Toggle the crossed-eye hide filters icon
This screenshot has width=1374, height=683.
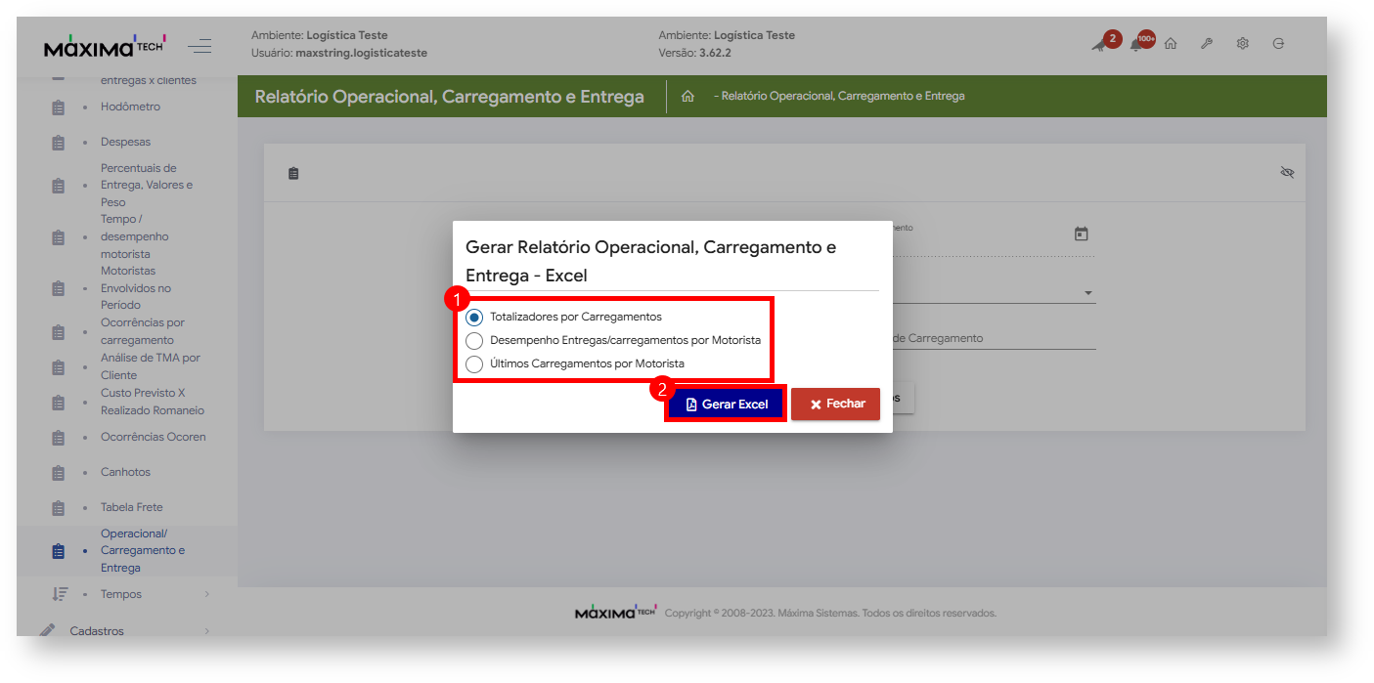pyautogui.click(x=1287, y=173)
